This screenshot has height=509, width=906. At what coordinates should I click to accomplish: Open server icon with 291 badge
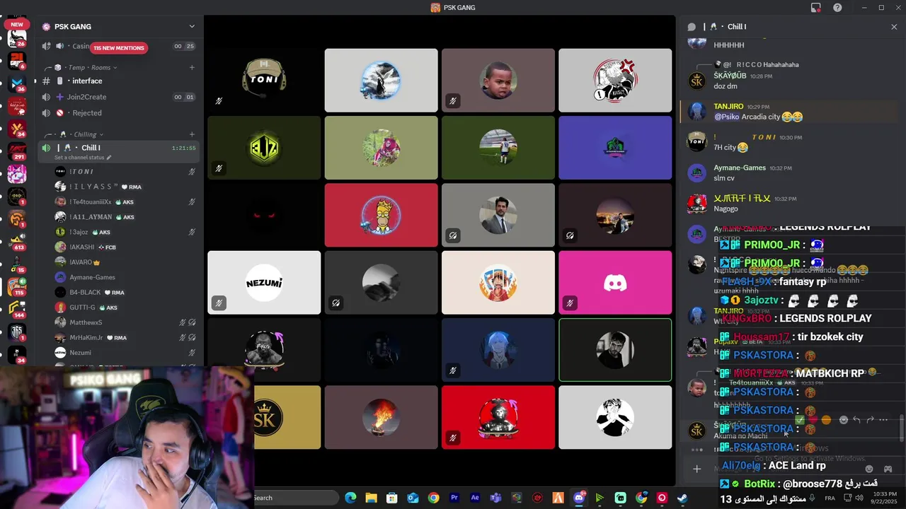point(17,151)
